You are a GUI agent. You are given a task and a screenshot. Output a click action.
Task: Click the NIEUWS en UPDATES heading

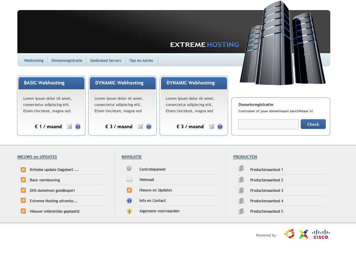pos(37,157)
